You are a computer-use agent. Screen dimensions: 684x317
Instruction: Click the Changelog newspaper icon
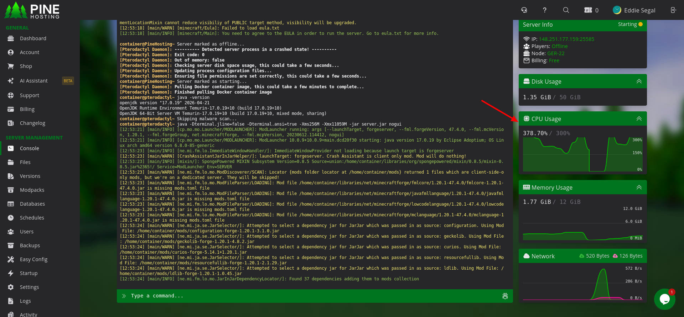11,123
